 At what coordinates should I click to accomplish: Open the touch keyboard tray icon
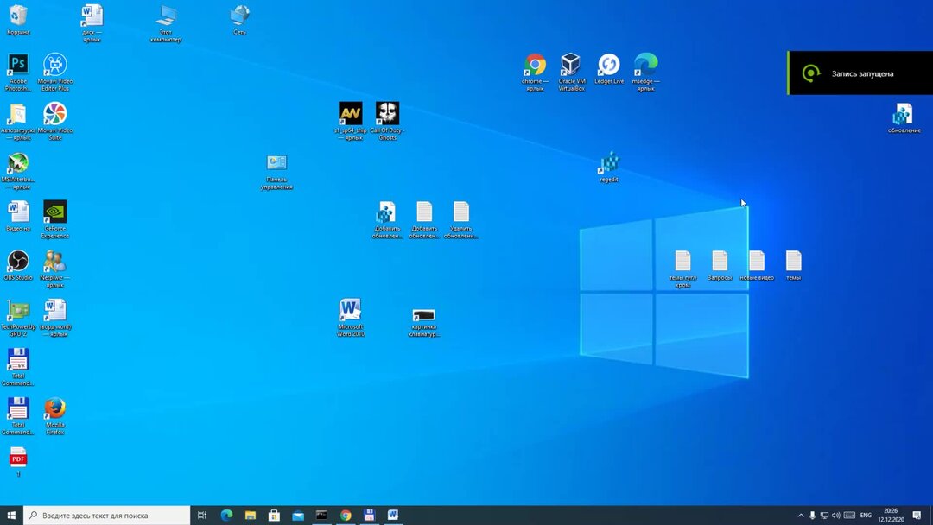pos(850,515)
